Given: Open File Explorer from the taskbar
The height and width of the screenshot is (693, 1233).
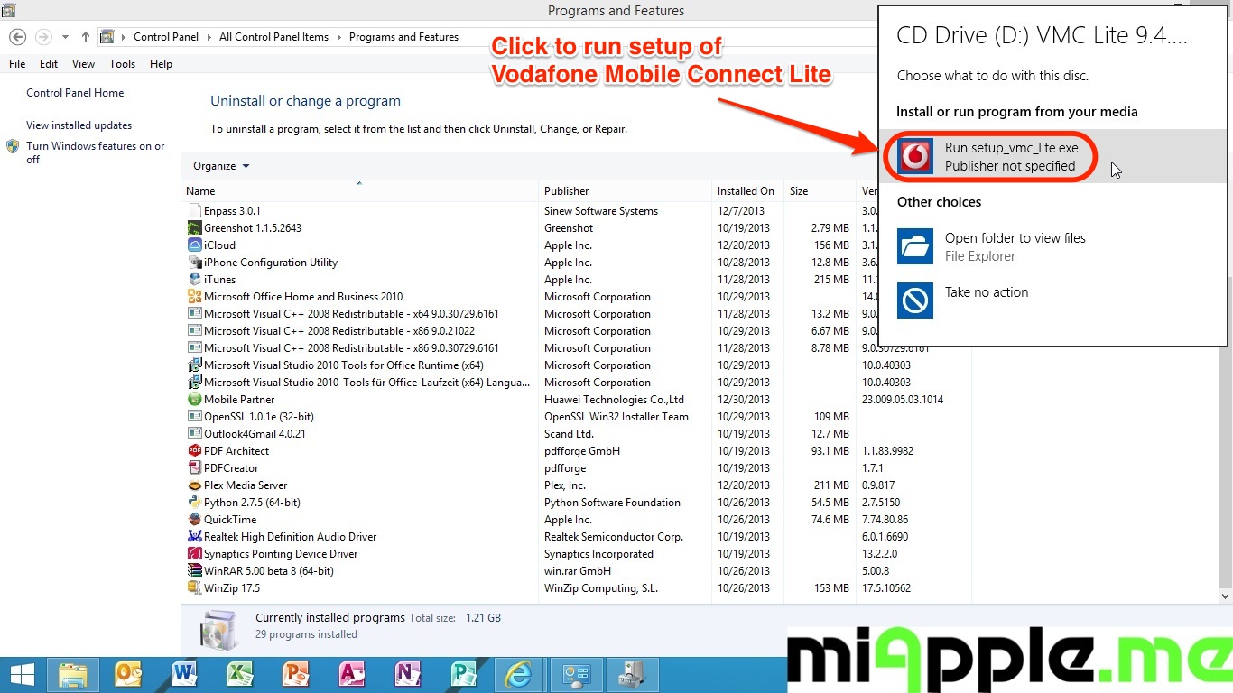Looking at the screenshot, I should (x=73, y=674).
